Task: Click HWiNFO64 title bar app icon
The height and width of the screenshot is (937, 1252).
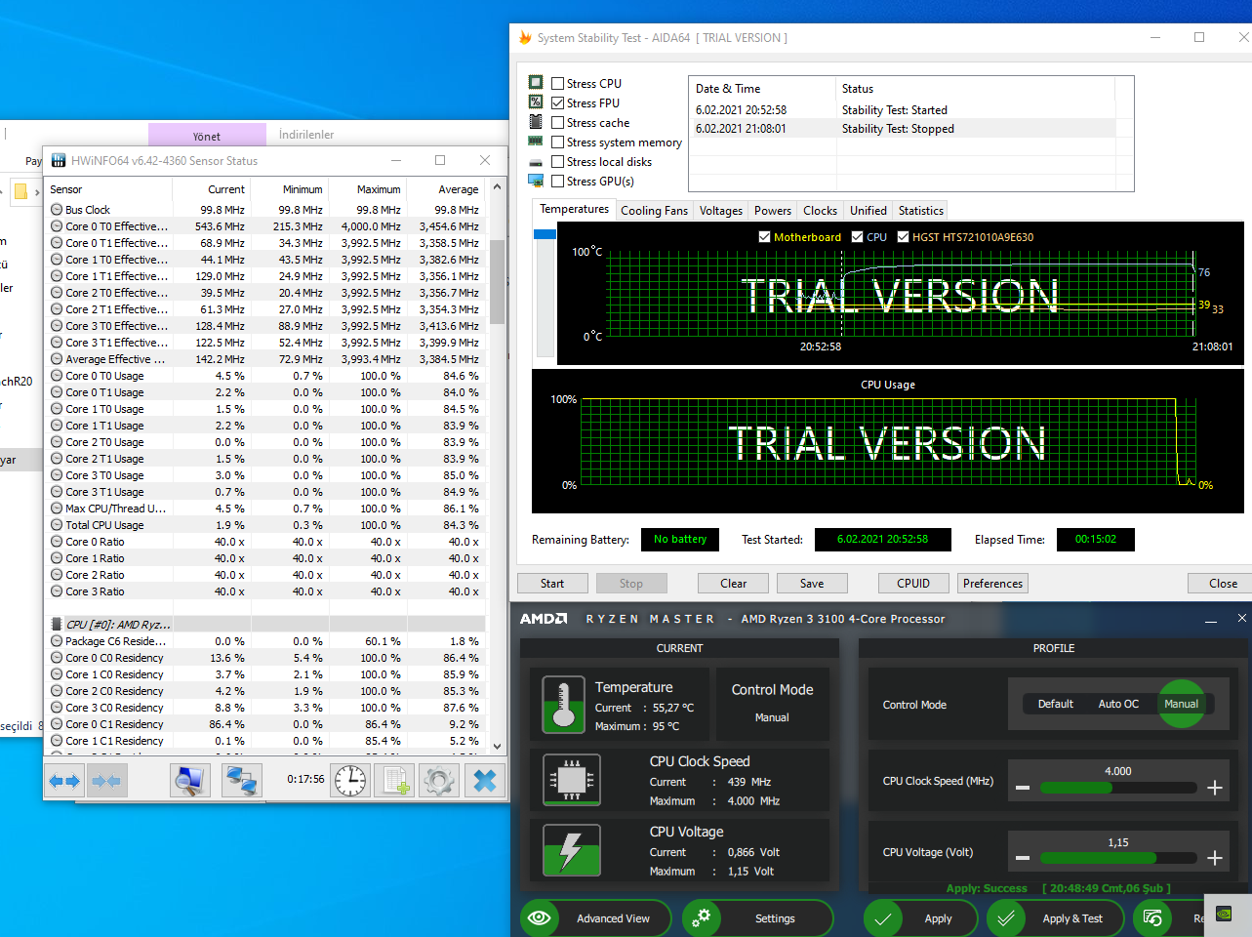Action: click(59, 160)
